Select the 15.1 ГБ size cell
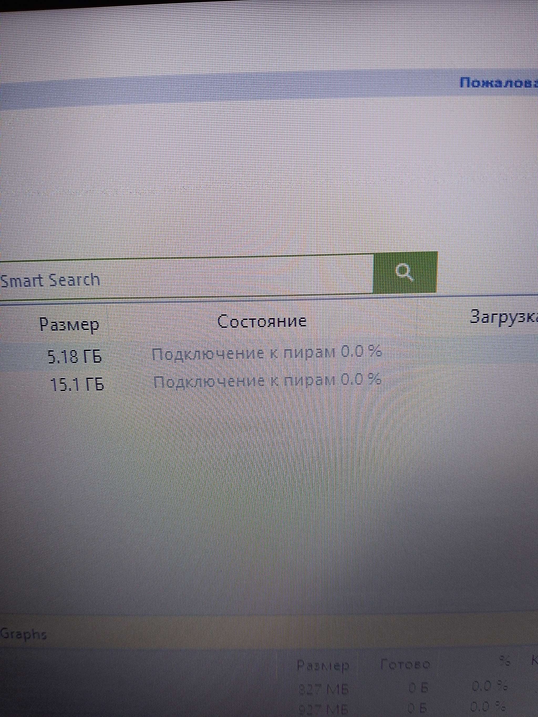Viewport: 538px width, 717px height. (x=78, y=385)
